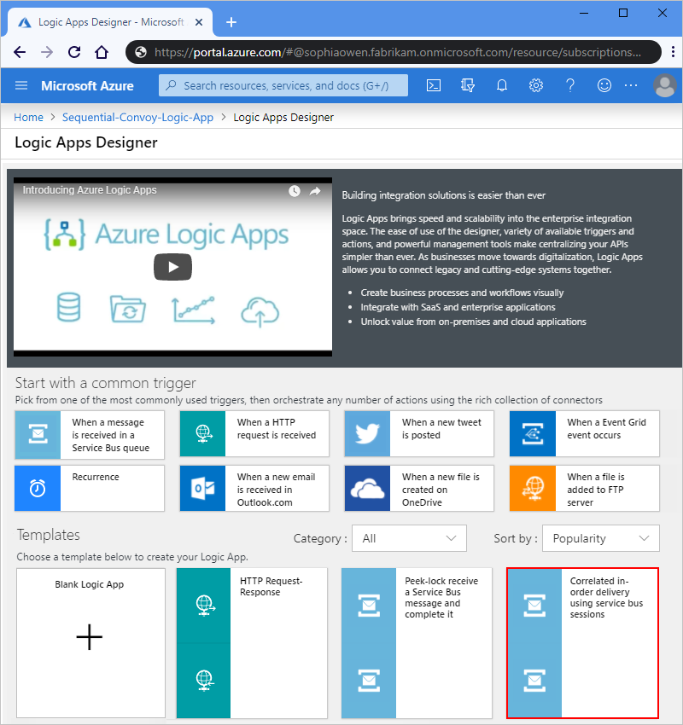Open the Sort by Popularity dropdown
683x725 pixels.
pos(601,538)
